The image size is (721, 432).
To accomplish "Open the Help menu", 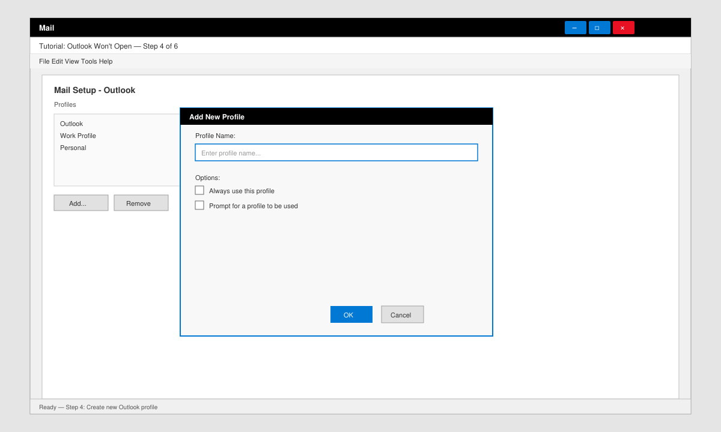I will (x=106, y=61).
